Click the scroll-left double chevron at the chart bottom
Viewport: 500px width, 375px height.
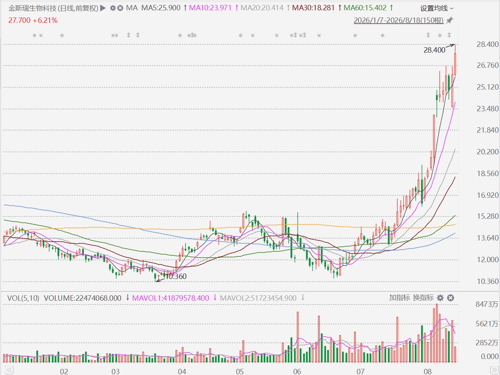pyautogui.click(x=10, y=370)
